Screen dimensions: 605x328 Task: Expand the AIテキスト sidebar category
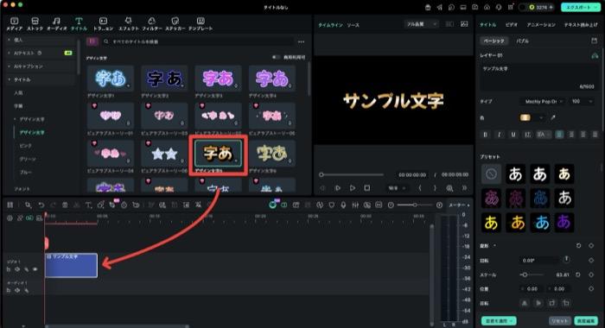(x=39, y=53)
